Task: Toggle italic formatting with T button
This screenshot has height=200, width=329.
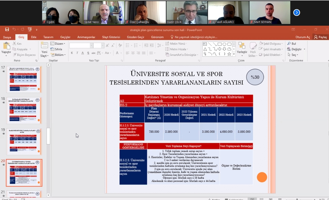Action: click(77, 53)
